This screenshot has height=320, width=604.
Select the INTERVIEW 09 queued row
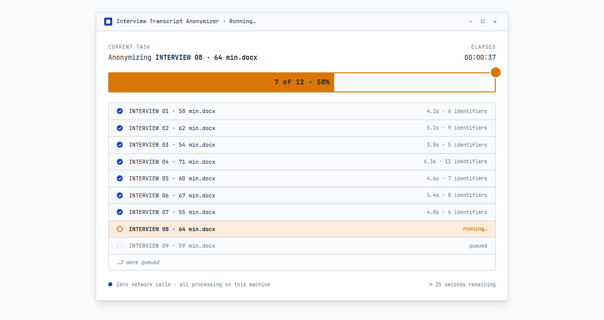click(x=302, y=246)
